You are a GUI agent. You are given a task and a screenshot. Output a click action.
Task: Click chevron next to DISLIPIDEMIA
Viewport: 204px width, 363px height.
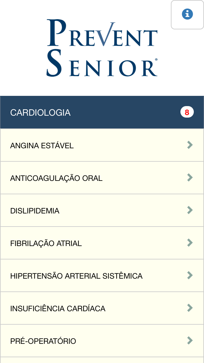point(190,210)
